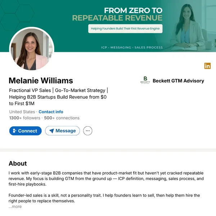Image resolution: width=216 pixels, height=216 pixels.
Task: Click the ICP · MESSAGING · SALES PROCESS text
Action: pyautogui.click(x=132, y=48)
